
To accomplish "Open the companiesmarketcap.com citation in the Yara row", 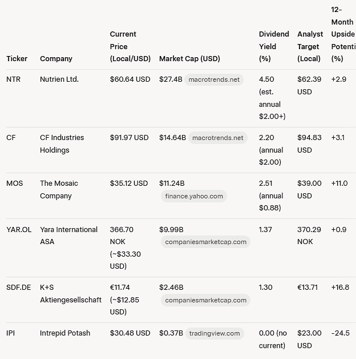I will [x=206, y=242].
